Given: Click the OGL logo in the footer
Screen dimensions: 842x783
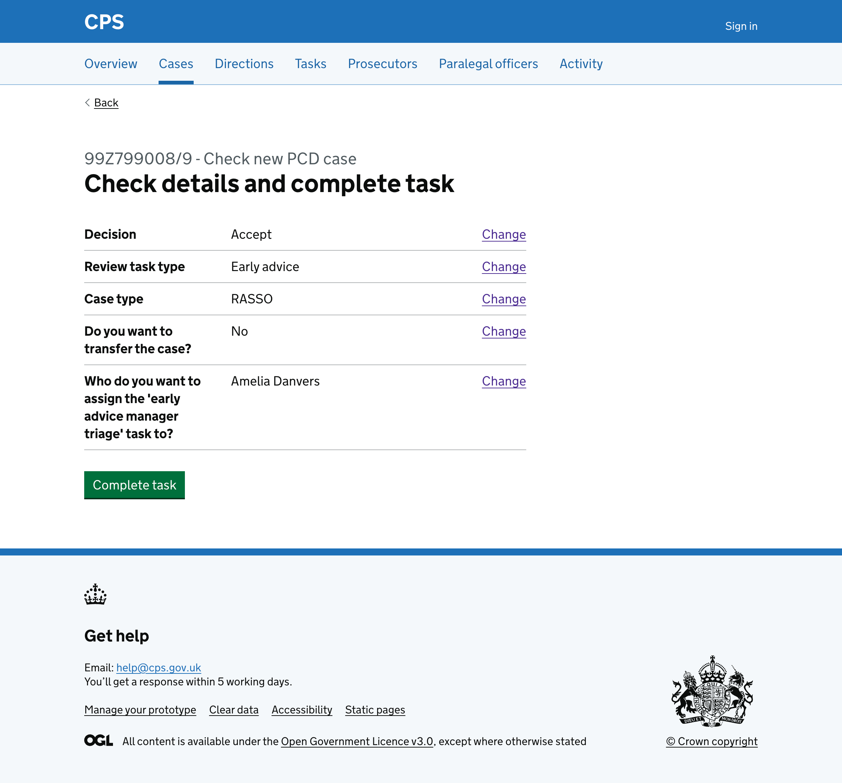Looking at the screenshot, I should point(98,741).
